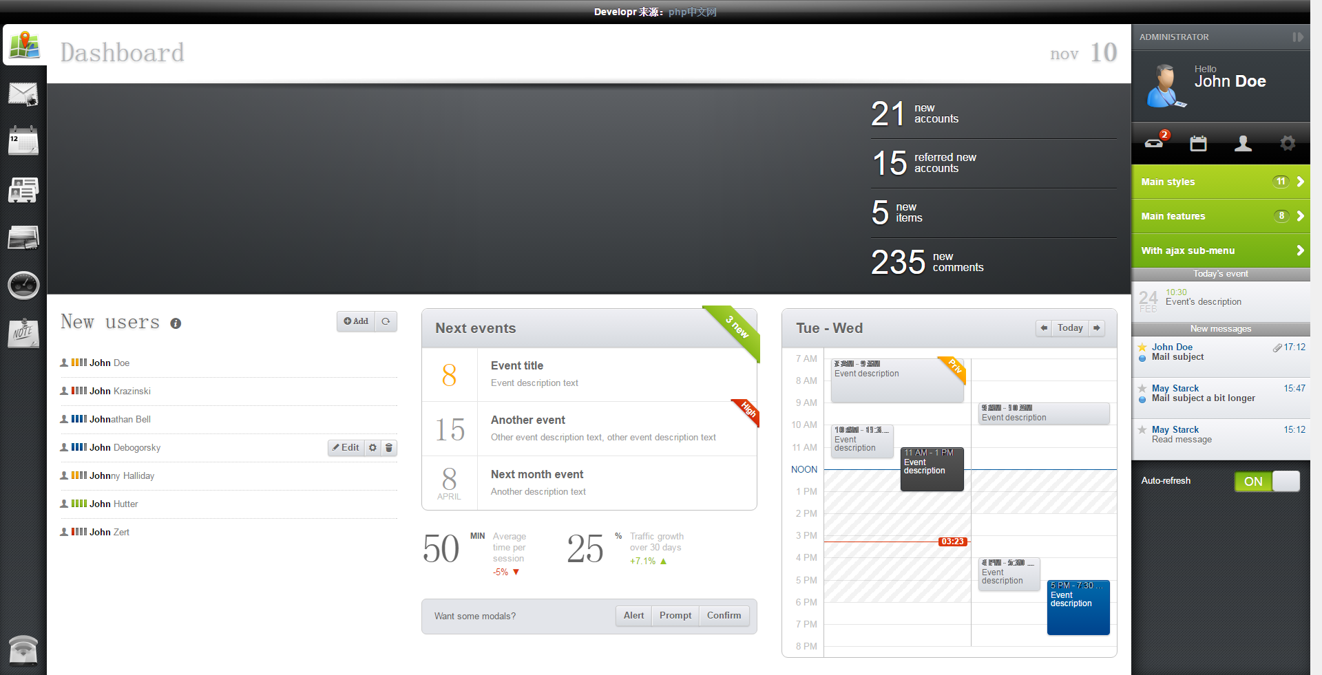The image size is (1322, 675).
Task: Open the Prompt modal
Action: coord(675,616)
